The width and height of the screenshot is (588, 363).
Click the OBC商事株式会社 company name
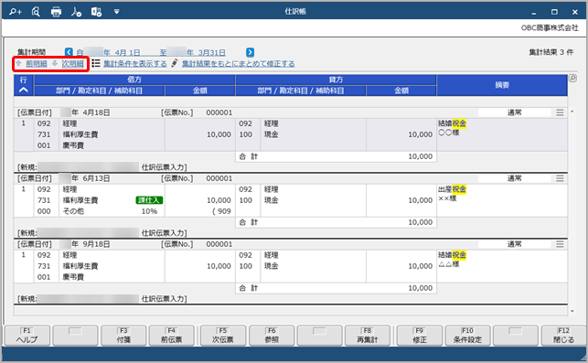click(550, 27)
